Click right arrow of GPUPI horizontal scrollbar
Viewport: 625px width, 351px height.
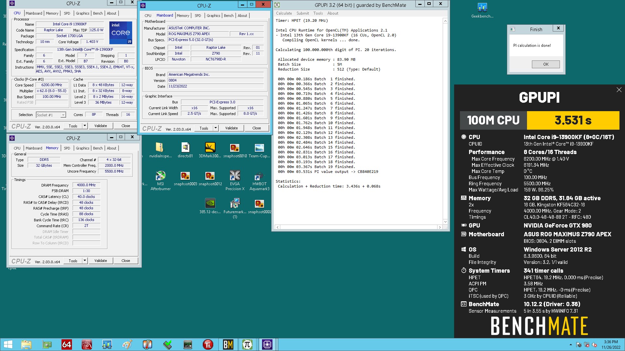(x=440, y=227)
